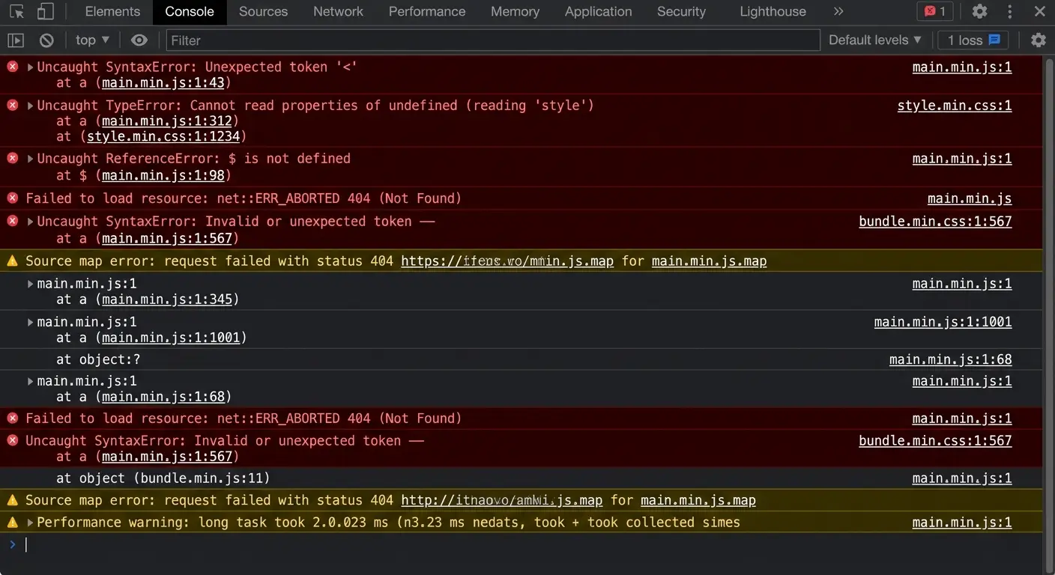
Task: Click error icon of first Failed to load resource
Action: point(12,198)
